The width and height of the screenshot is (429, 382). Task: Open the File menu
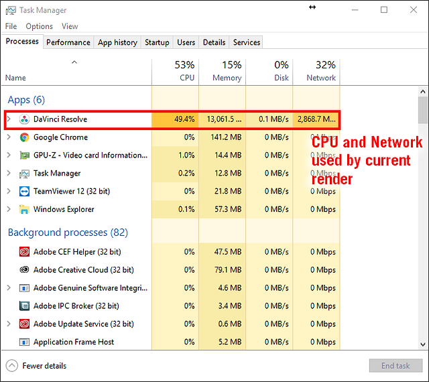(x=11, y=26)
